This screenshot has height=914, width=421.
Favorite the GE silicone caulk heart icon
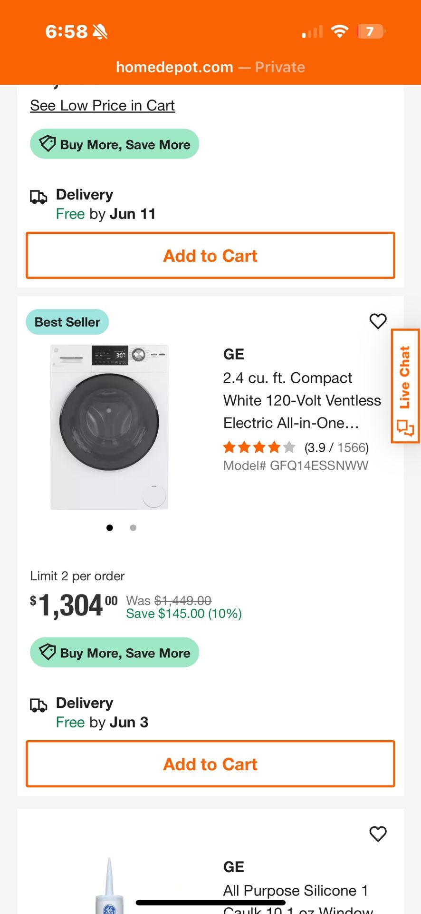[378, 834]
